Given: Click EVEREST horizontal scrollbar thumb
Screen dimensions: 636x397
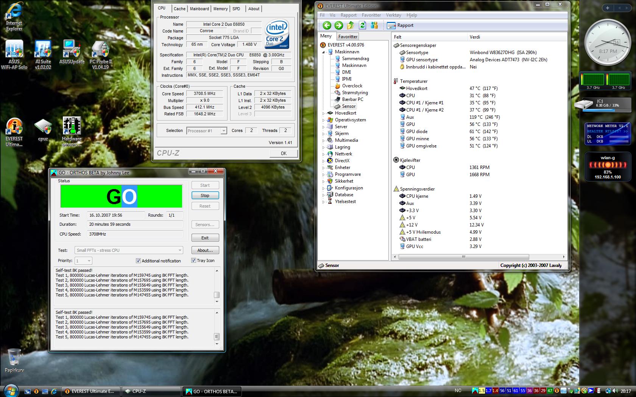Looking at the screenshot, I should click(x=463, y=257).
